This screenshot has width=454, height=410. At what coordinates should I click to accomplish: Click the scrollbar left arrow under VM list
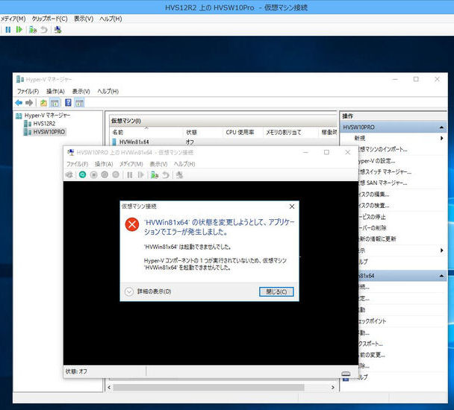[109, 387]
